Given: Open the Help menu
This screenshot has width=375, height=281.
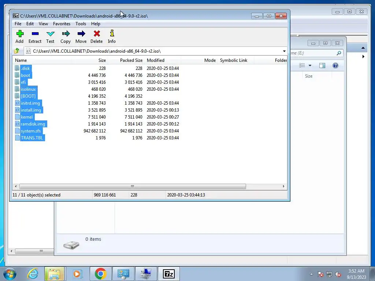Looking at the screenshot, I should (x=96, y=24).
